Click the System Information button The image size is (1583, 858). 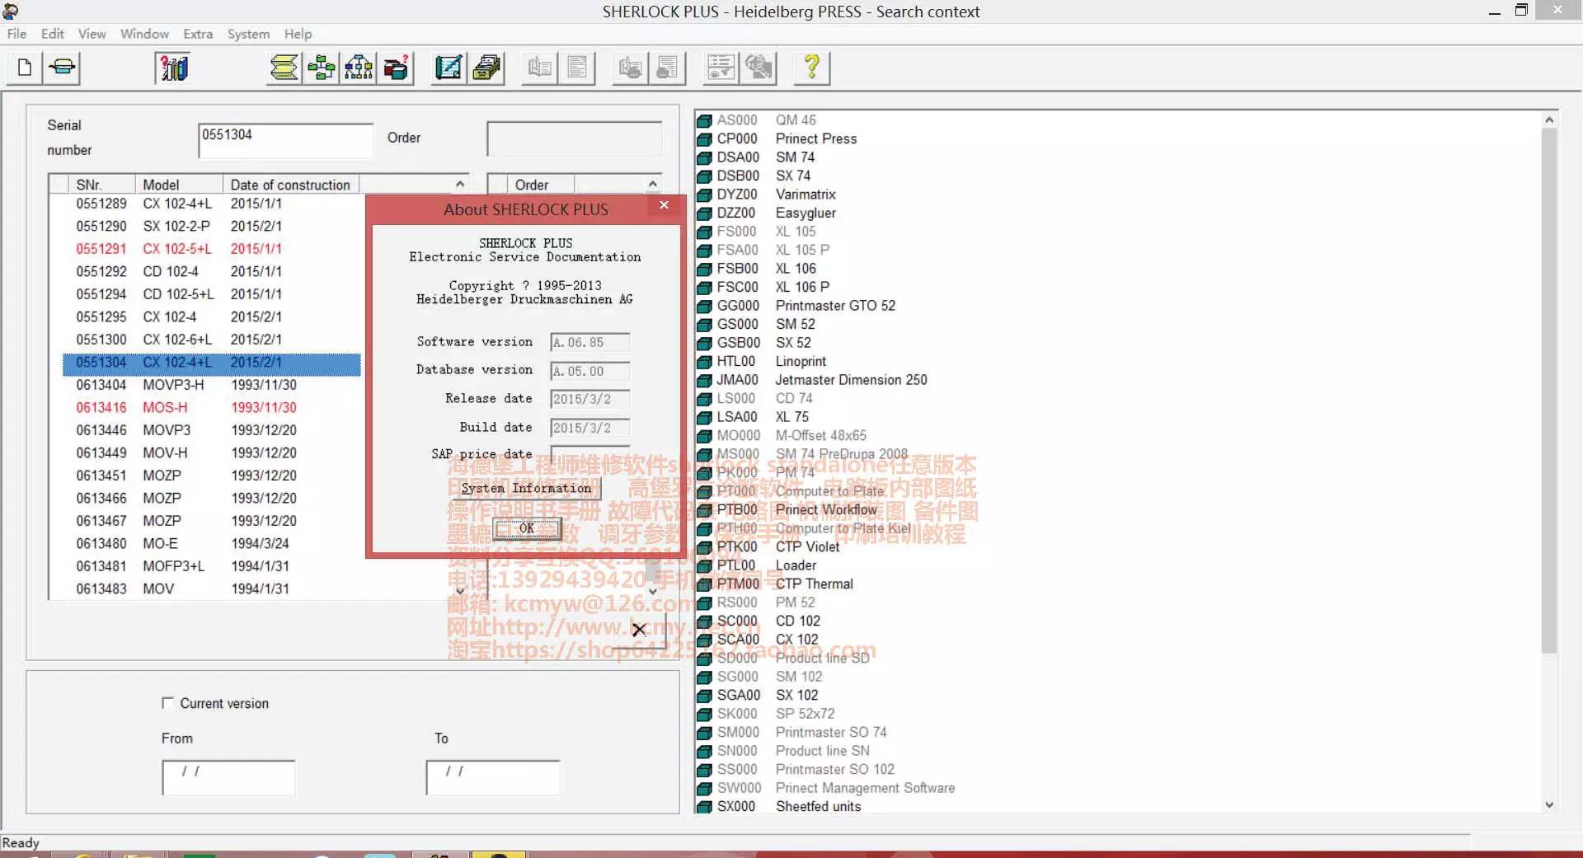[526, 488]
